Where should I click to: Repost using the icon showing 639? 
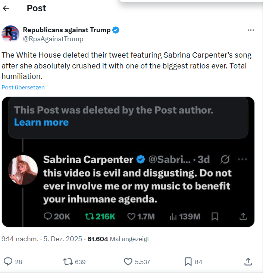pos(68,262)
